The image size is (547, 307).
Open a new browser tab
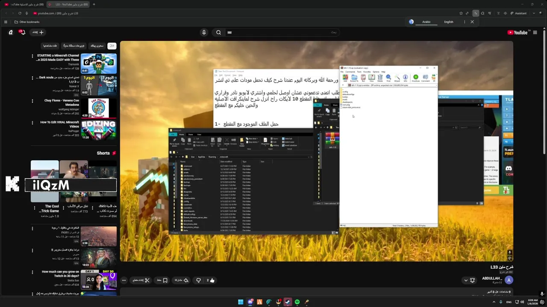coord(94,4)
